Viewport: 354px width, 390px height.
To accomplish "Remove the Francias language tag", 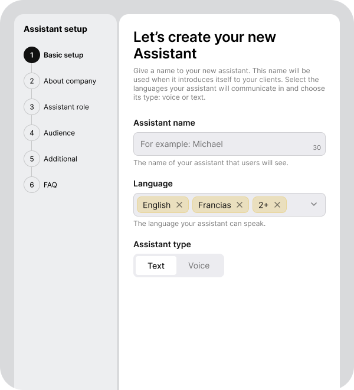I will point(240,205).
